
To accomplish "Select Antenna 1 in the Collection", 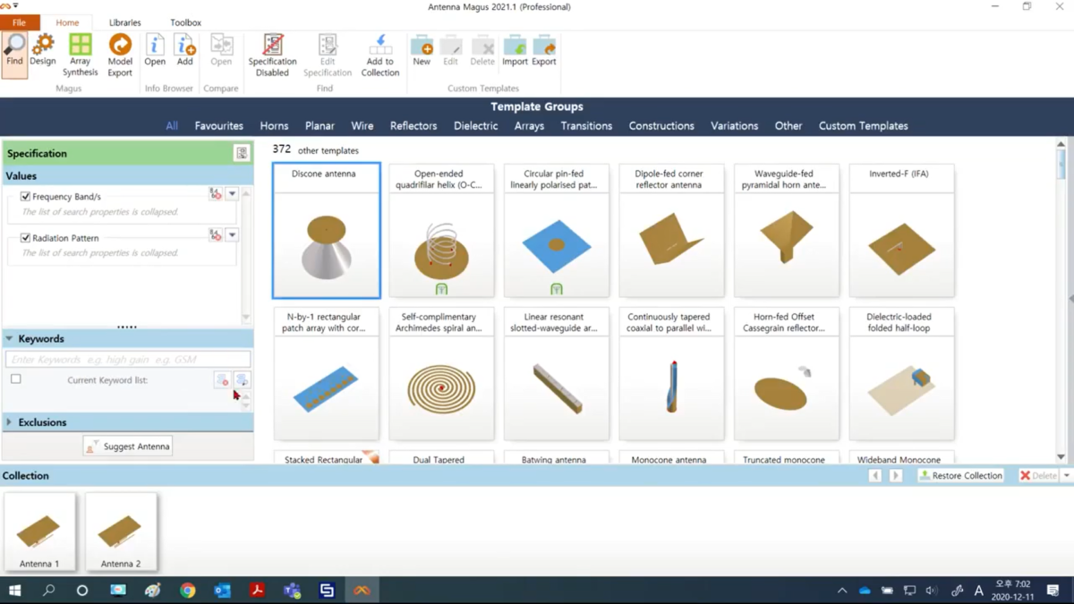I will [x=39, y=532].
